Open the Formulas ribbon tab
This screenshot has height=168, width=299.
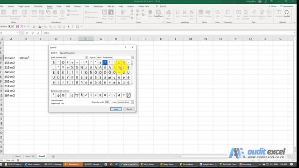tap(38, 6)
